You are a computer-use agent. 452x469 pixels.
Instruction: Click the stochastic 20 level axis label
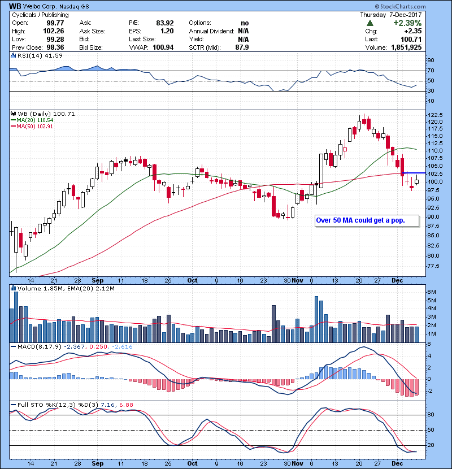coord(431,445)
